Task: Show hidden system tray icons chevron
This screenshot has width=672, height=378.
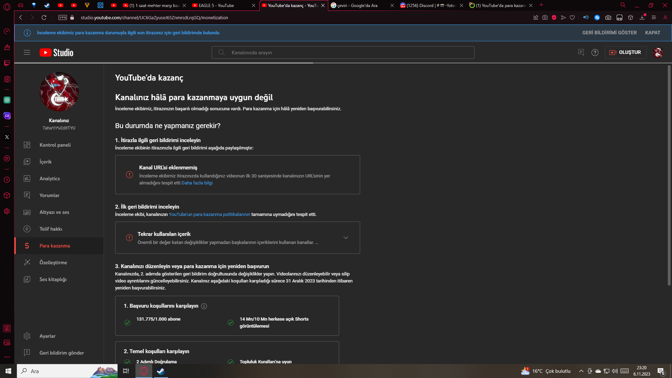Action: pos(581,371)
